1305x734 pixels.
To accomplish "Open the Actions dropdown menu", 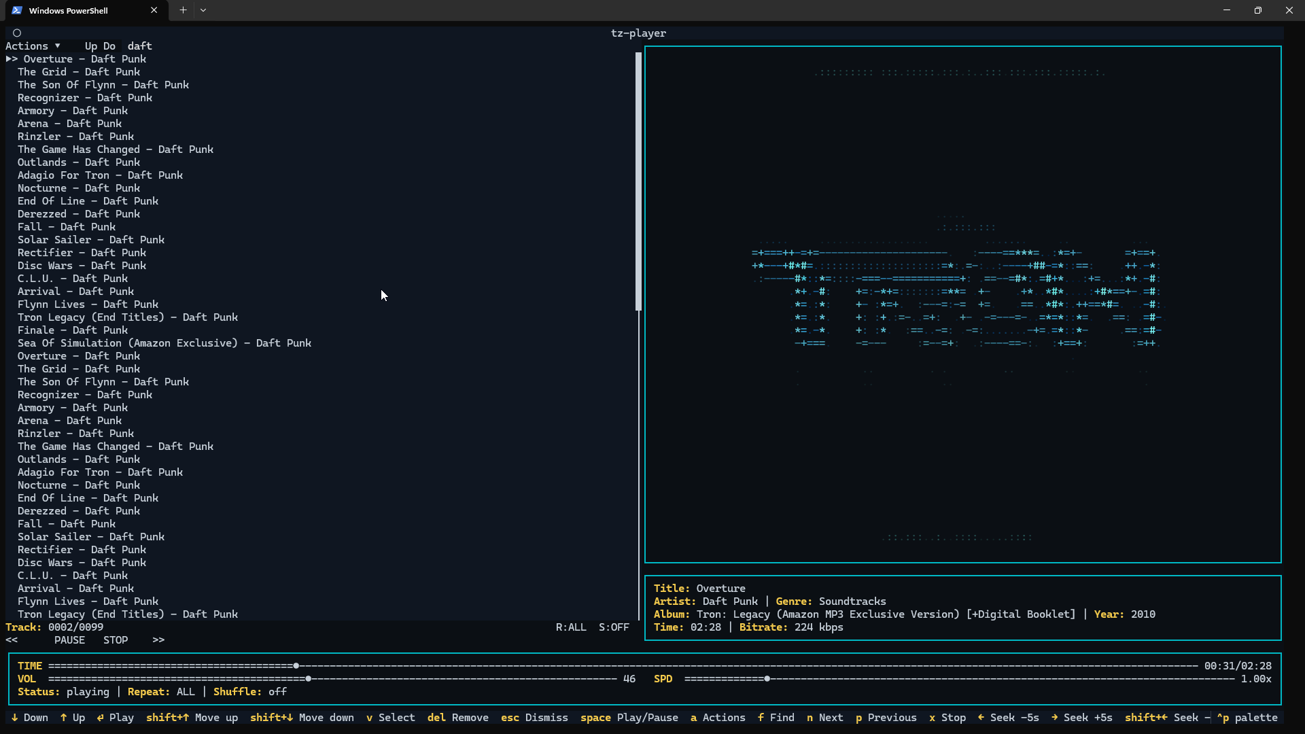I will point(33,46).
